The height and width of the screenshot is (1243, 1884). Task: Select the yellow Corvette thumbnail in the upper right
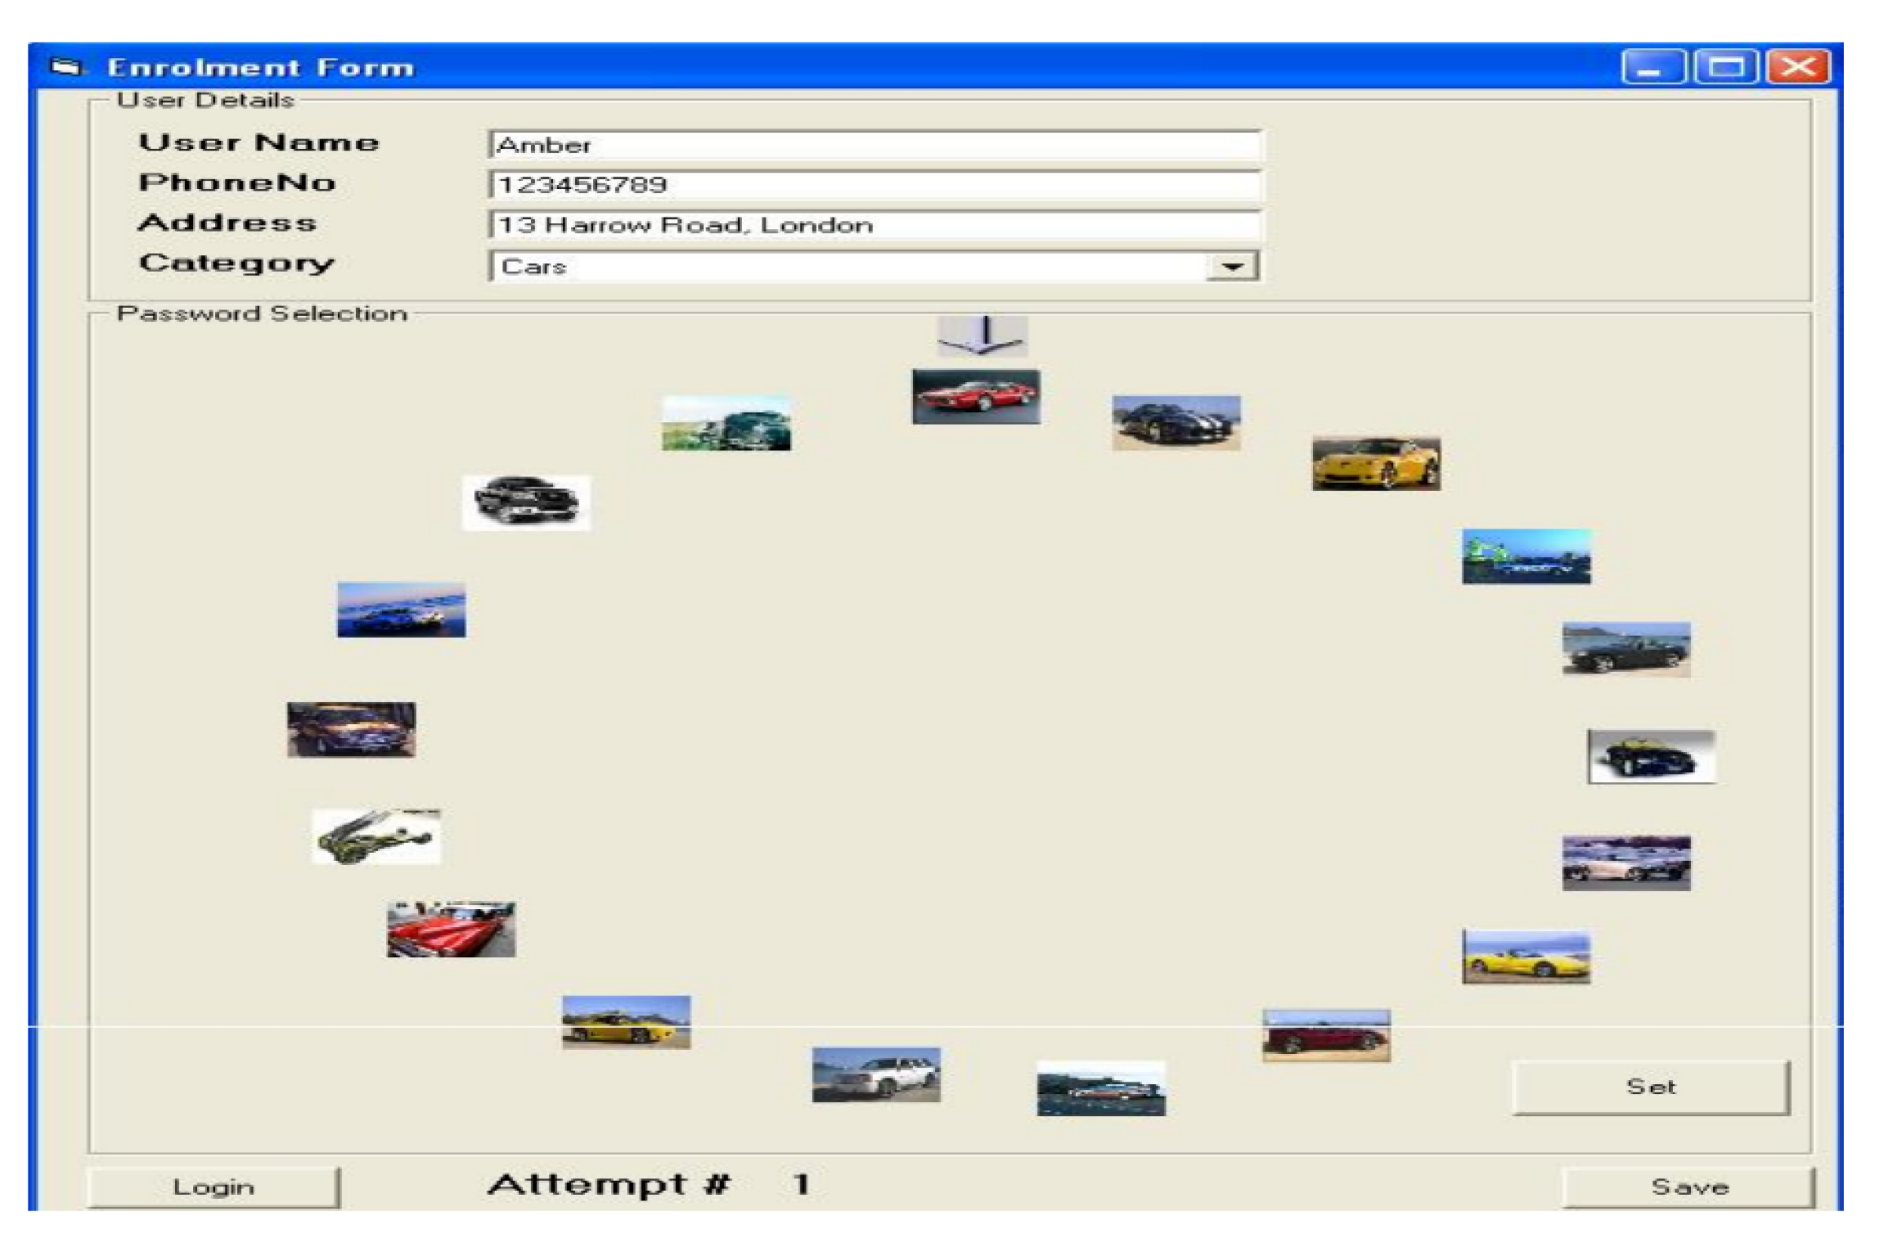coord(1376,464)
